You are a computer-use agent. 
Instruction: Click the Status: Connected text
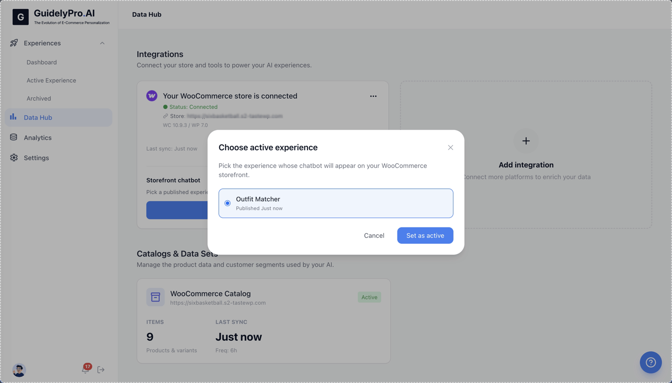coord(193,107)
